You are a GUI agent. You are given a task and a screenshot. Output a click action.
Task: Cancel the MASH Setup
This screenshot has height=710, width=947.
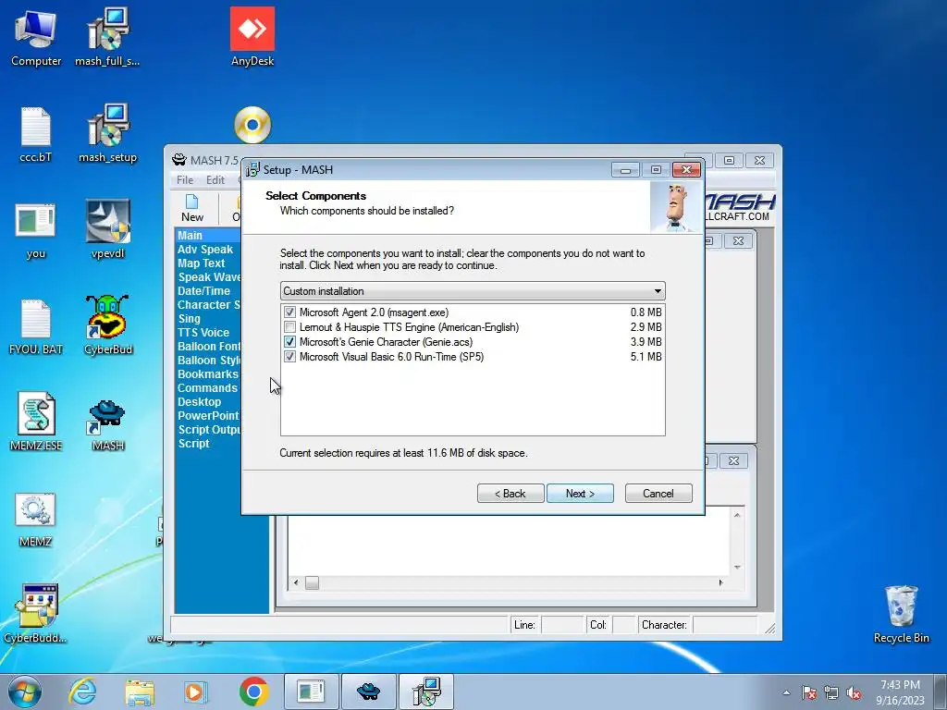pos(658,494)
